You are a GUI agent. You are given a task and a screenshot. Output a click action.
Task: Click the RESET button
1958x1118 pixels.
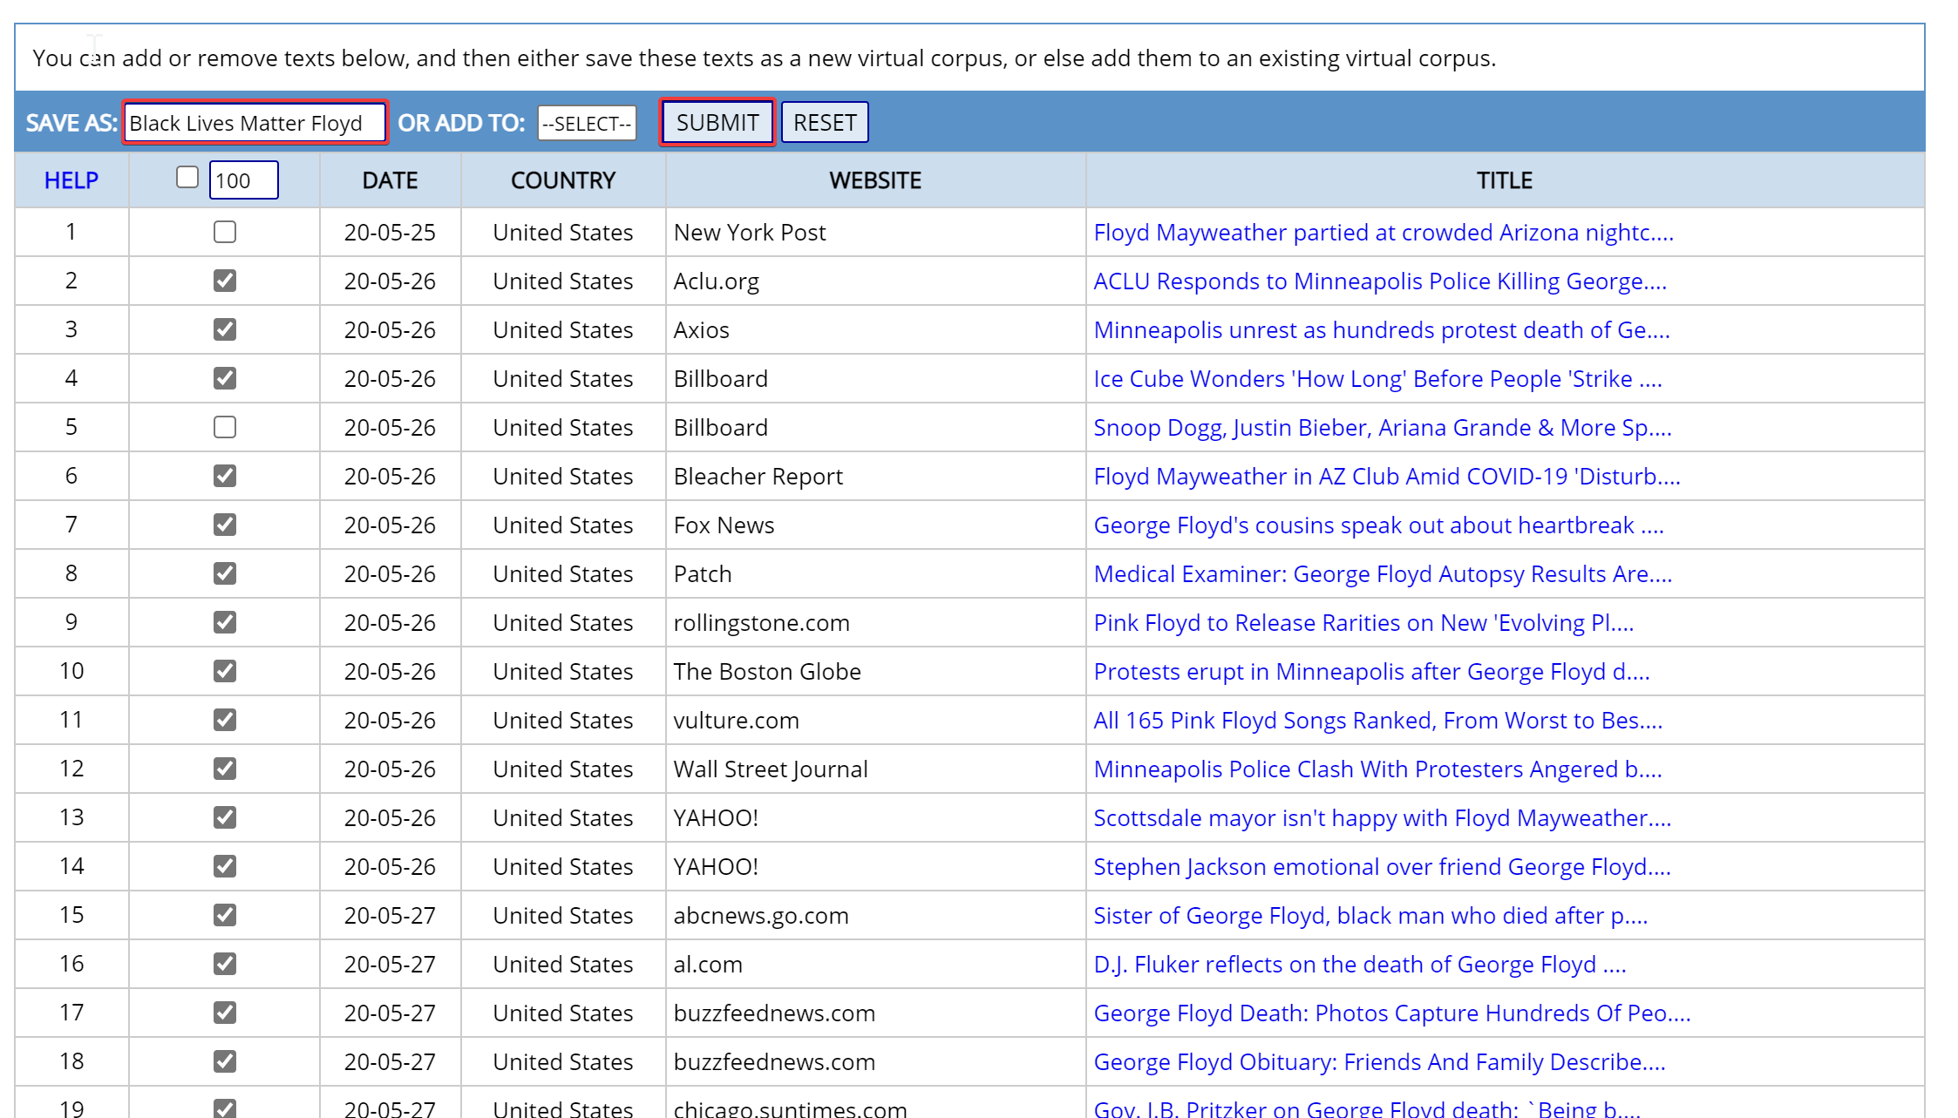pyautogui.click(x=825, y=123)
